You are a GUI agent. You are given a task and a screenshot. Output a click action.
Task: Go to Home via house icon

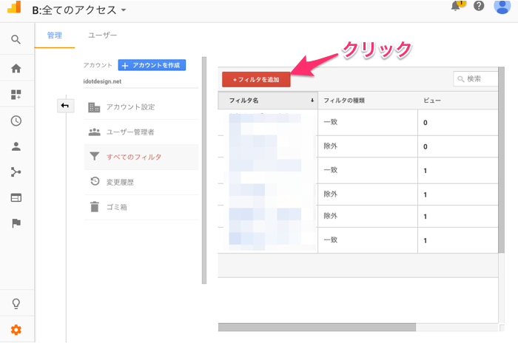(16, 69)
